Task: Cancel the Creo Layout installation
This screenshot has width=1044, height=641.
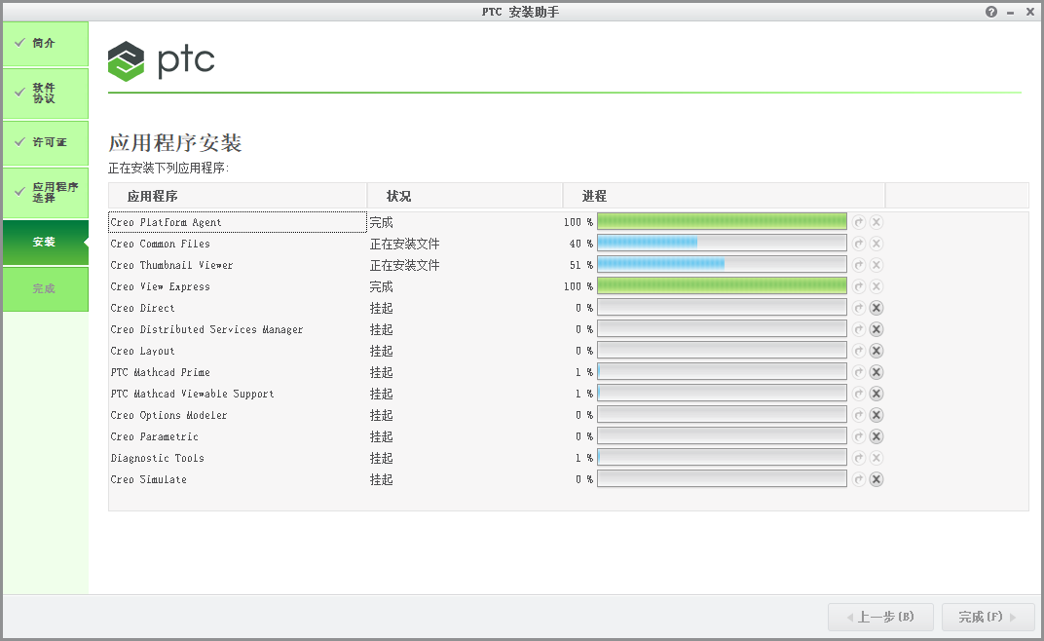Action: pyautogui.click(x=876, y=351)
